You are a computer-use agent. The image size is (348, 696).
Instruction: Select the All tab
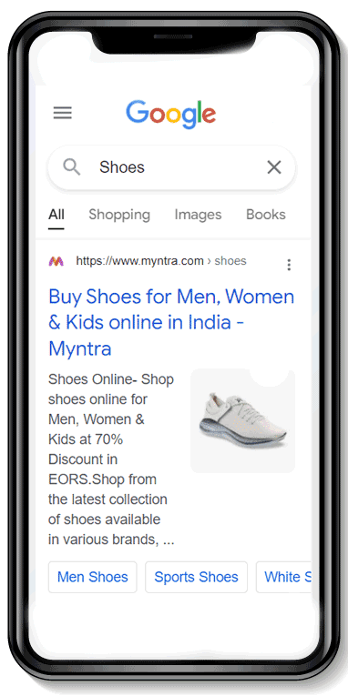pos(56,215)
